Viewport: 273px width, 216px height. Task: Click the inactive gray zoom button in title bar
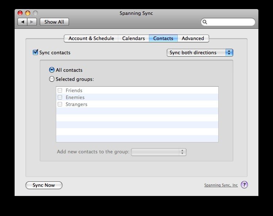point(35,13)
